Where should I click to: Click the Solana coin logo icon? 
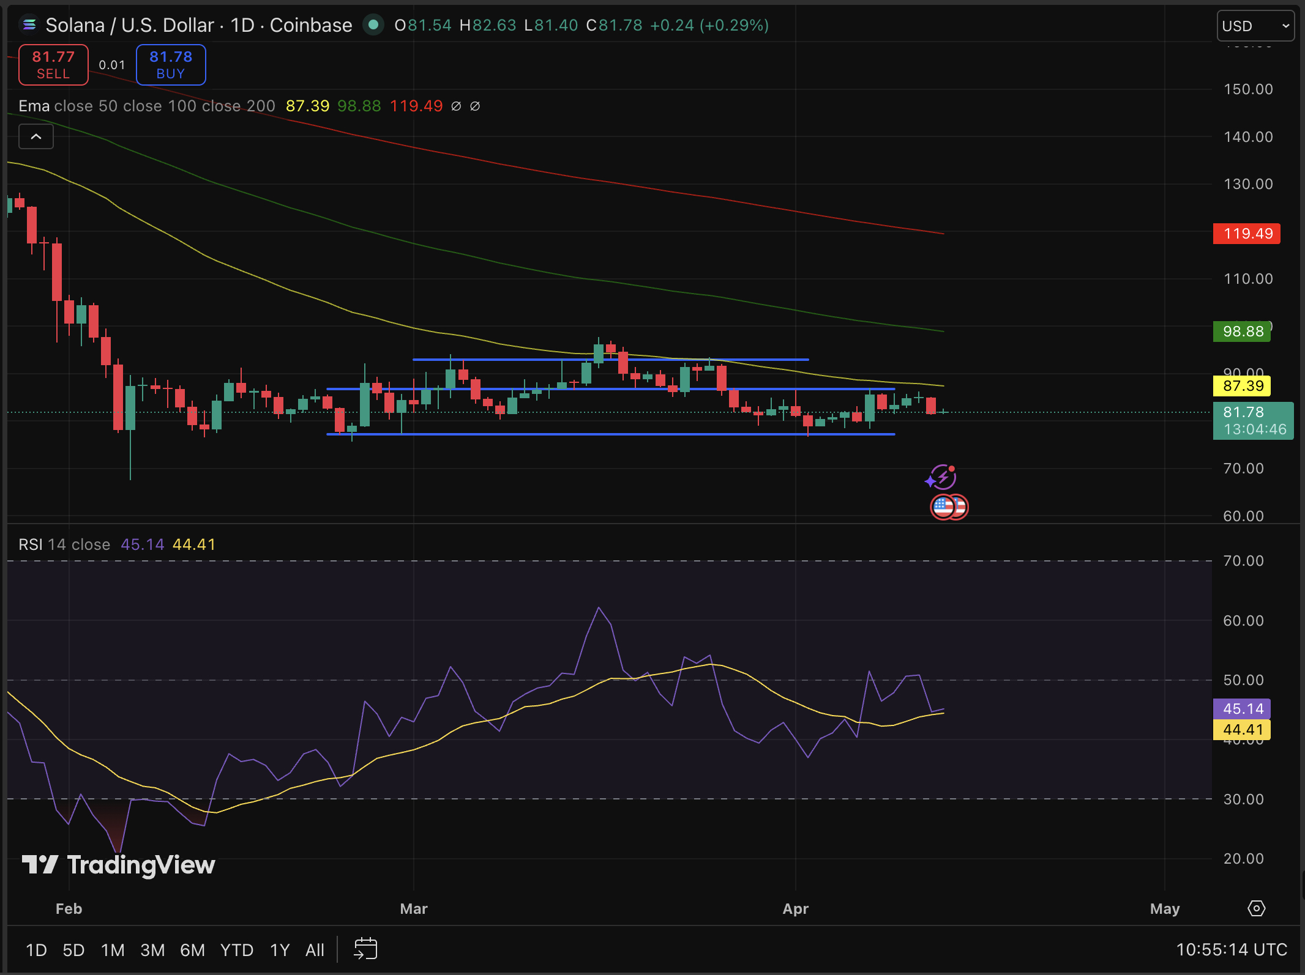[29, 25]
